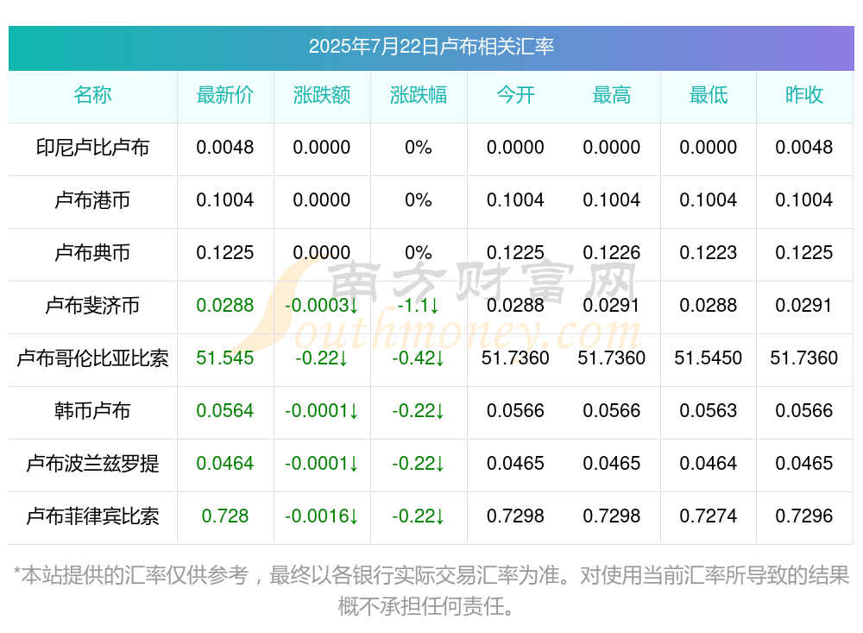Screen dimensions: 863x633
Task: Click the 最高 column header
Action: [612, 95]
